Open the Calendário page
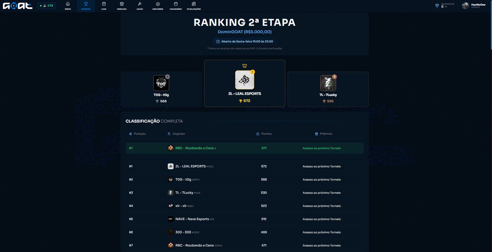 point(175,6)
